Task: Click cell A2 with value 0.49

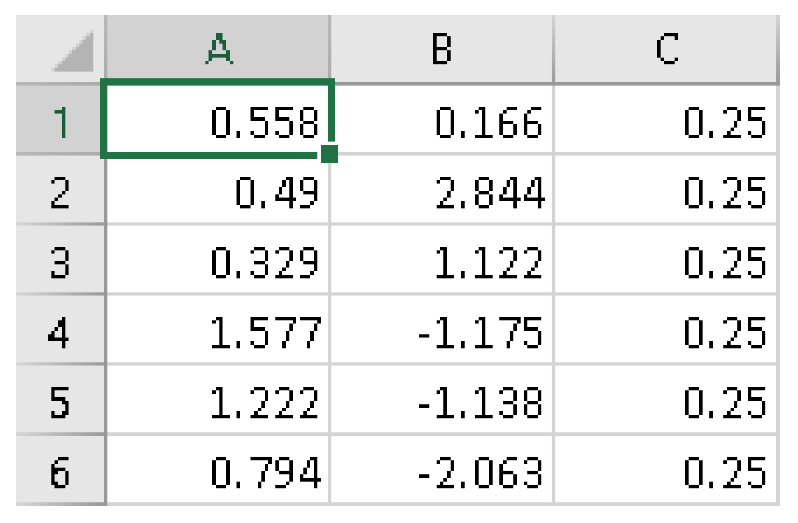Action: [218, 191]
